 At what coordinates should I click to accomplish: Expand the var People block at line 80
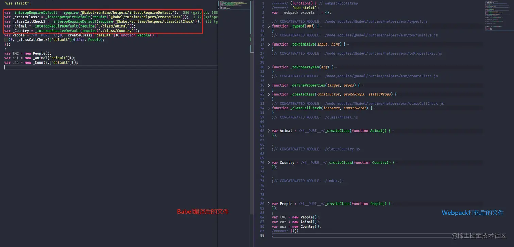[x=269, y=204]
